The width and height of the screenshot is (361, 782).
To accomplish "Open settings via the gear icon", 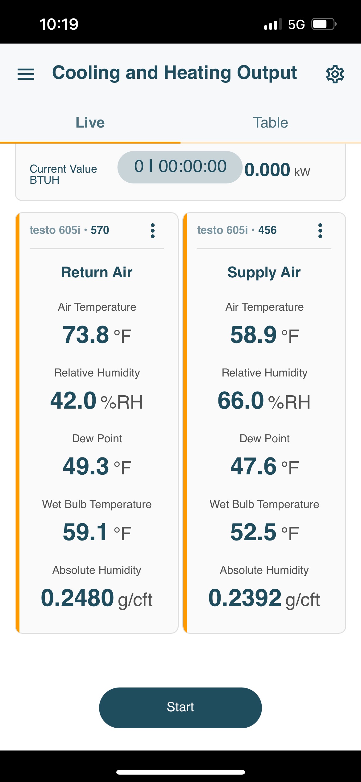I will click(335, 74).
